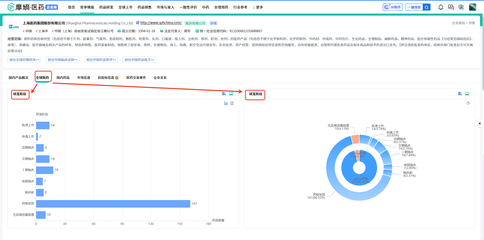484x240 pixels.
Task: Open the AI助手 assistant button
Action: pos(392,7)
